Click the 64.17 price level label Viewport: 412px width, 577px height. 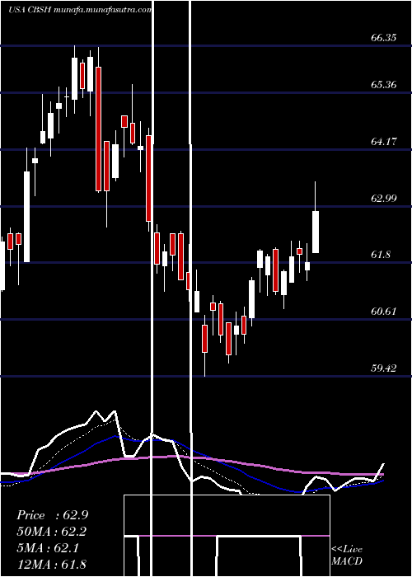coord(384,142)
